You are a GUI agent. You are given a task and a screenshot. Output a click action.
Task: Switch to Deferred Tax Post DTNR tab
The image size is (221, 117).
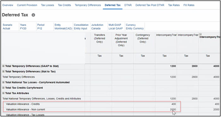(x=150, y=5)
